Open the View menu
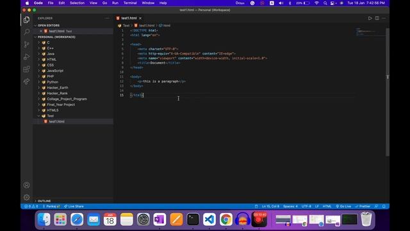 (94, 3)
